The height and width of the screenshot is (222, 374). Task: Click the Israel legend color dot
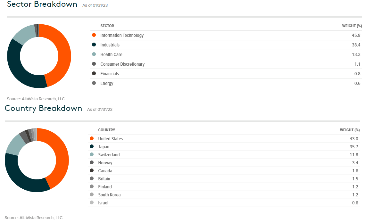[x=92, y=203]
